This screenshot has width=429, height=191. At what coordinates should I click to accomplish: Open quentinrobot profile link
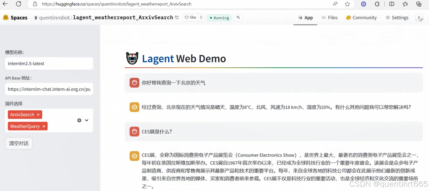point(55,18)
